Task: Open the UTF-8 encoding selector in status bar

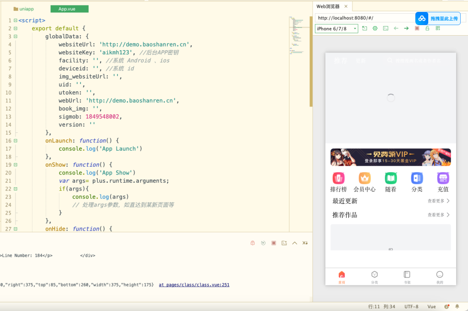Action: [x=411, y=306]
